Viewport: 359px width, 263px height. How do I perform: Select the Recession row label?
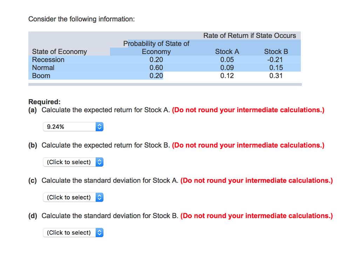(x=48, y=60)
